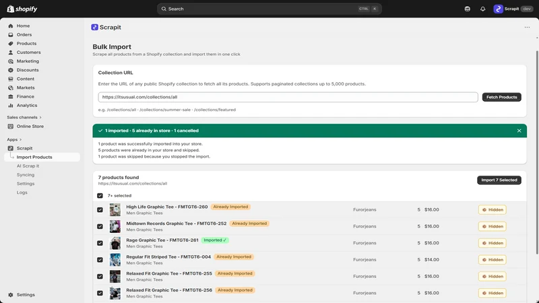Screen dimensions: 539x303
Task: Click the search magnifier icon
Action: click(164, 9)
